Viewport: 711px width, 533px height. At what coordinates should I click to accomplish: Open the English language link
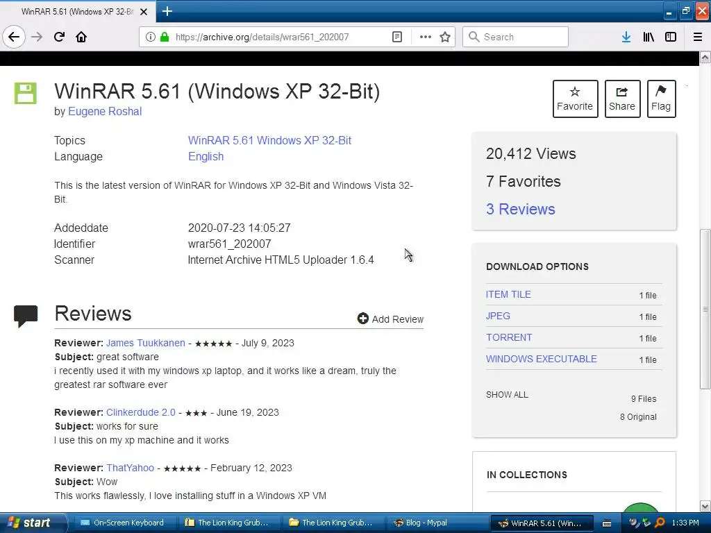[x=206, y=156]
